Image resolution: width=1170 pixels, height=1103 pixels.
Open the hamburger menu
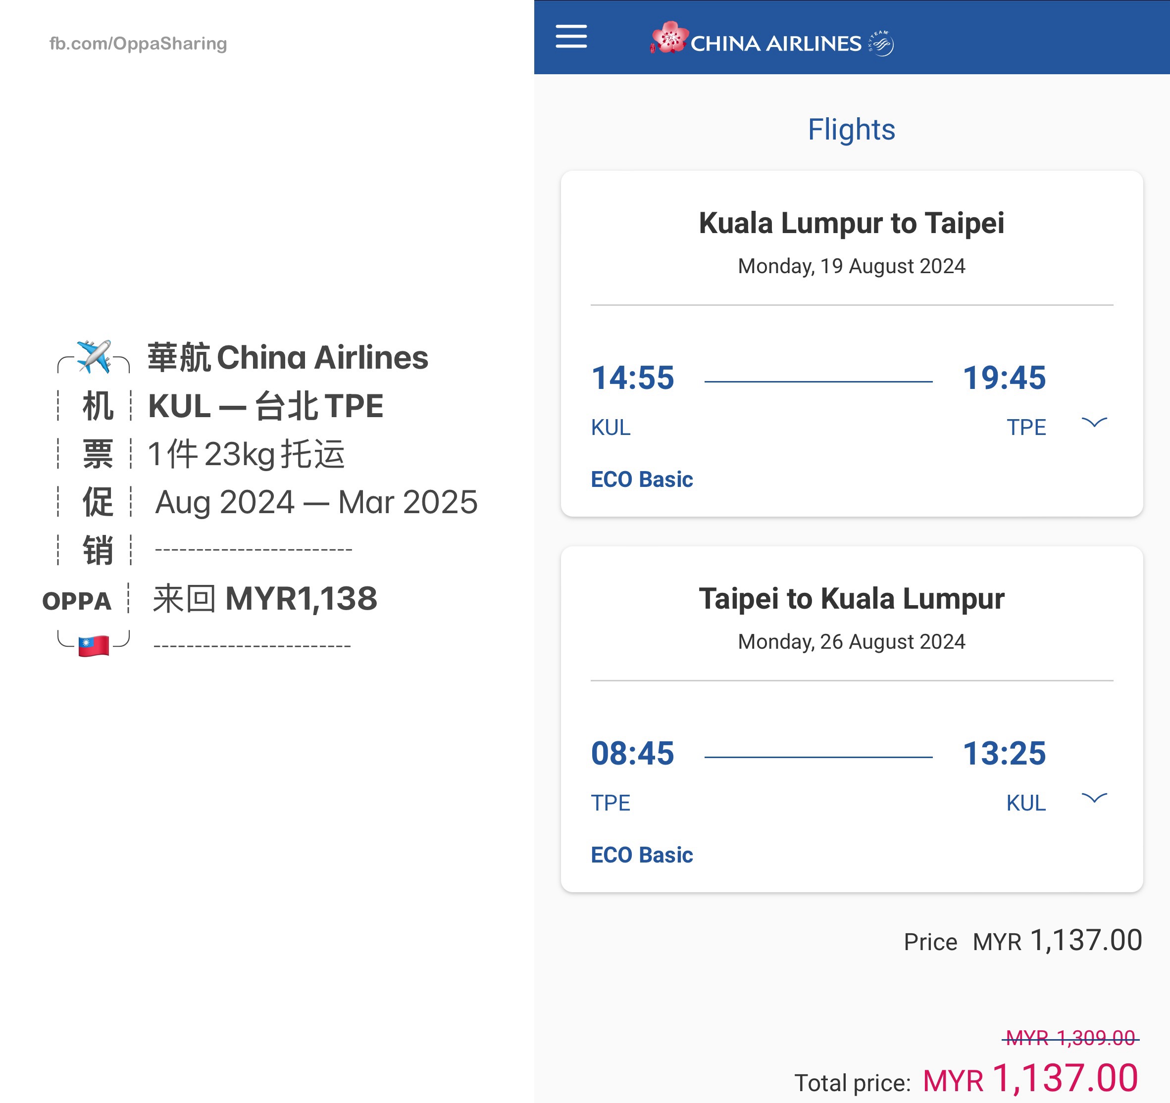pos(571,37)
